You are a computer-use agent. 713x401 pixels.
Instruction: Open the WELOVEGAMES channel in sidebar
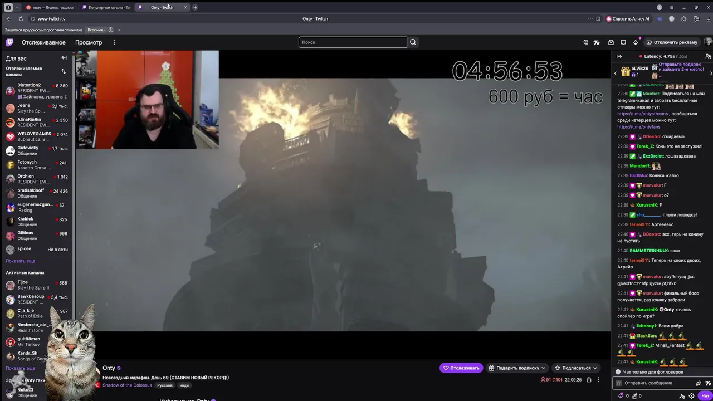(x=37, y=136)
